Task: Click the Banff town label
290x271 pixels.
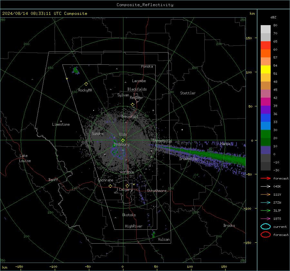Action: [x=53, y=180]
